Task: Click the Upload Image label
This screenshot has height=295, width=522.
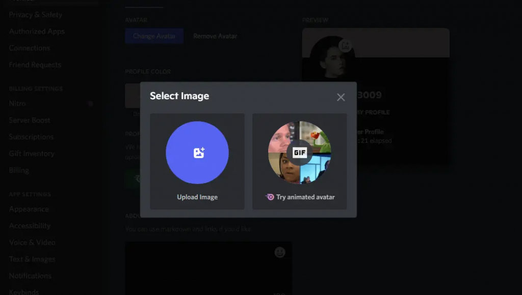Action: click(197, 197)
